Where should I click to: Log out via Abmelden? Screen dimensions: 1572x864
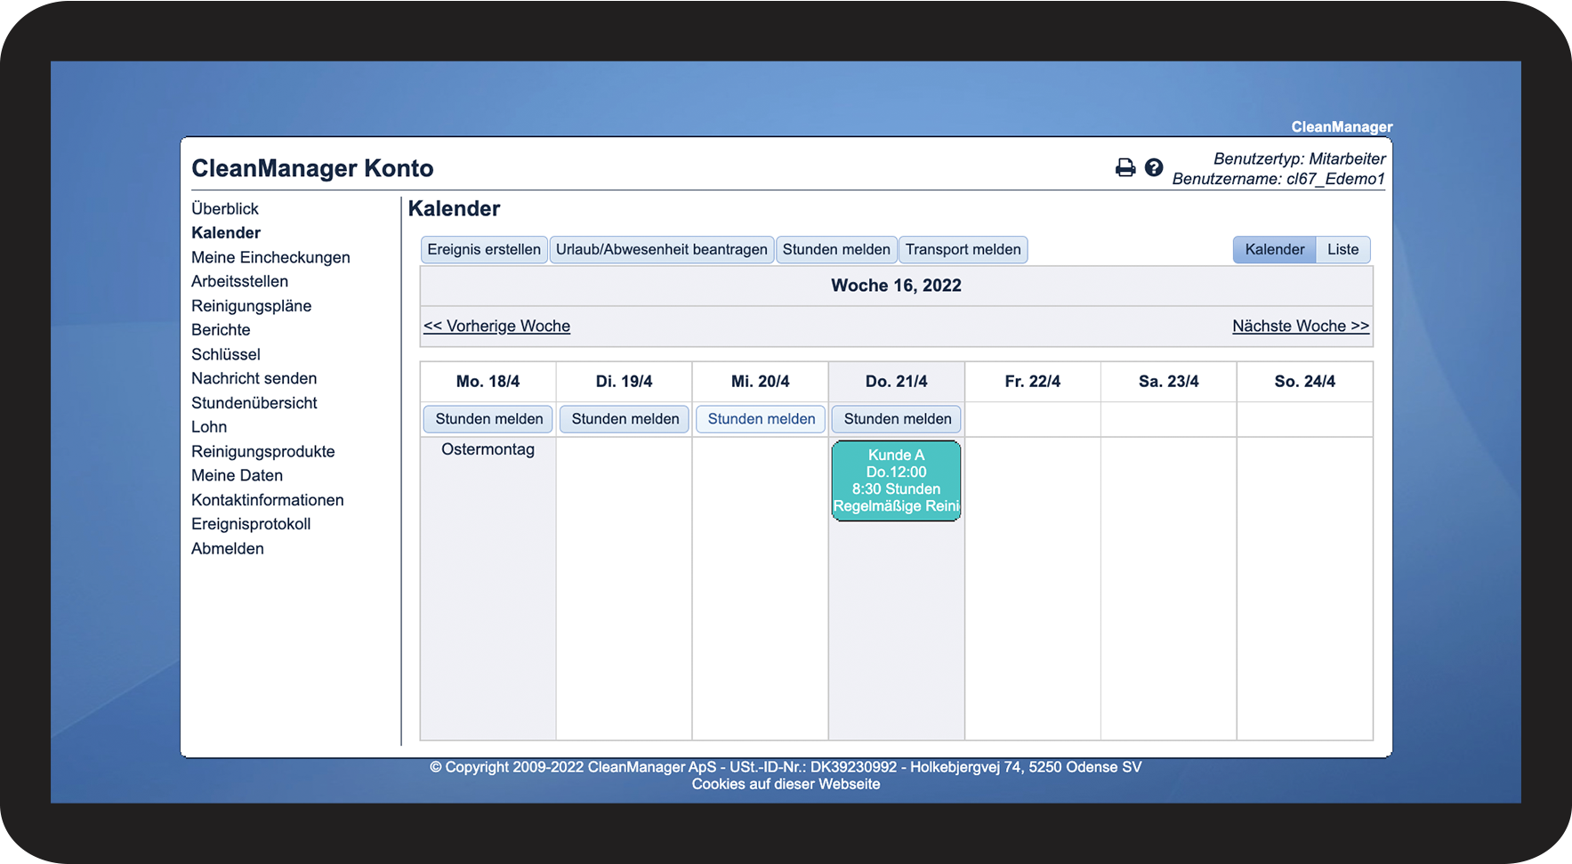228,549
